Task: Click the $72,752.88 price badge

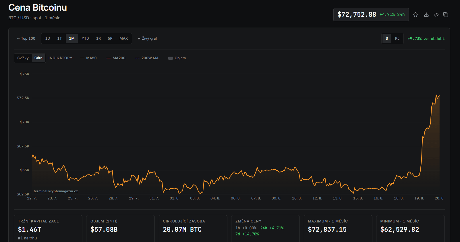Action: tap(371, 15)
